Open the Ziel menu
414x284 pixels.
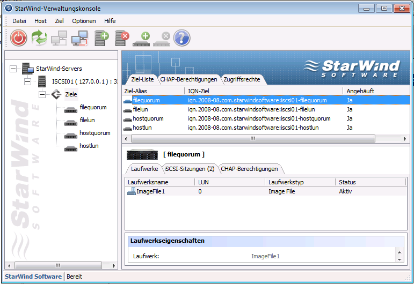point(59,21)
